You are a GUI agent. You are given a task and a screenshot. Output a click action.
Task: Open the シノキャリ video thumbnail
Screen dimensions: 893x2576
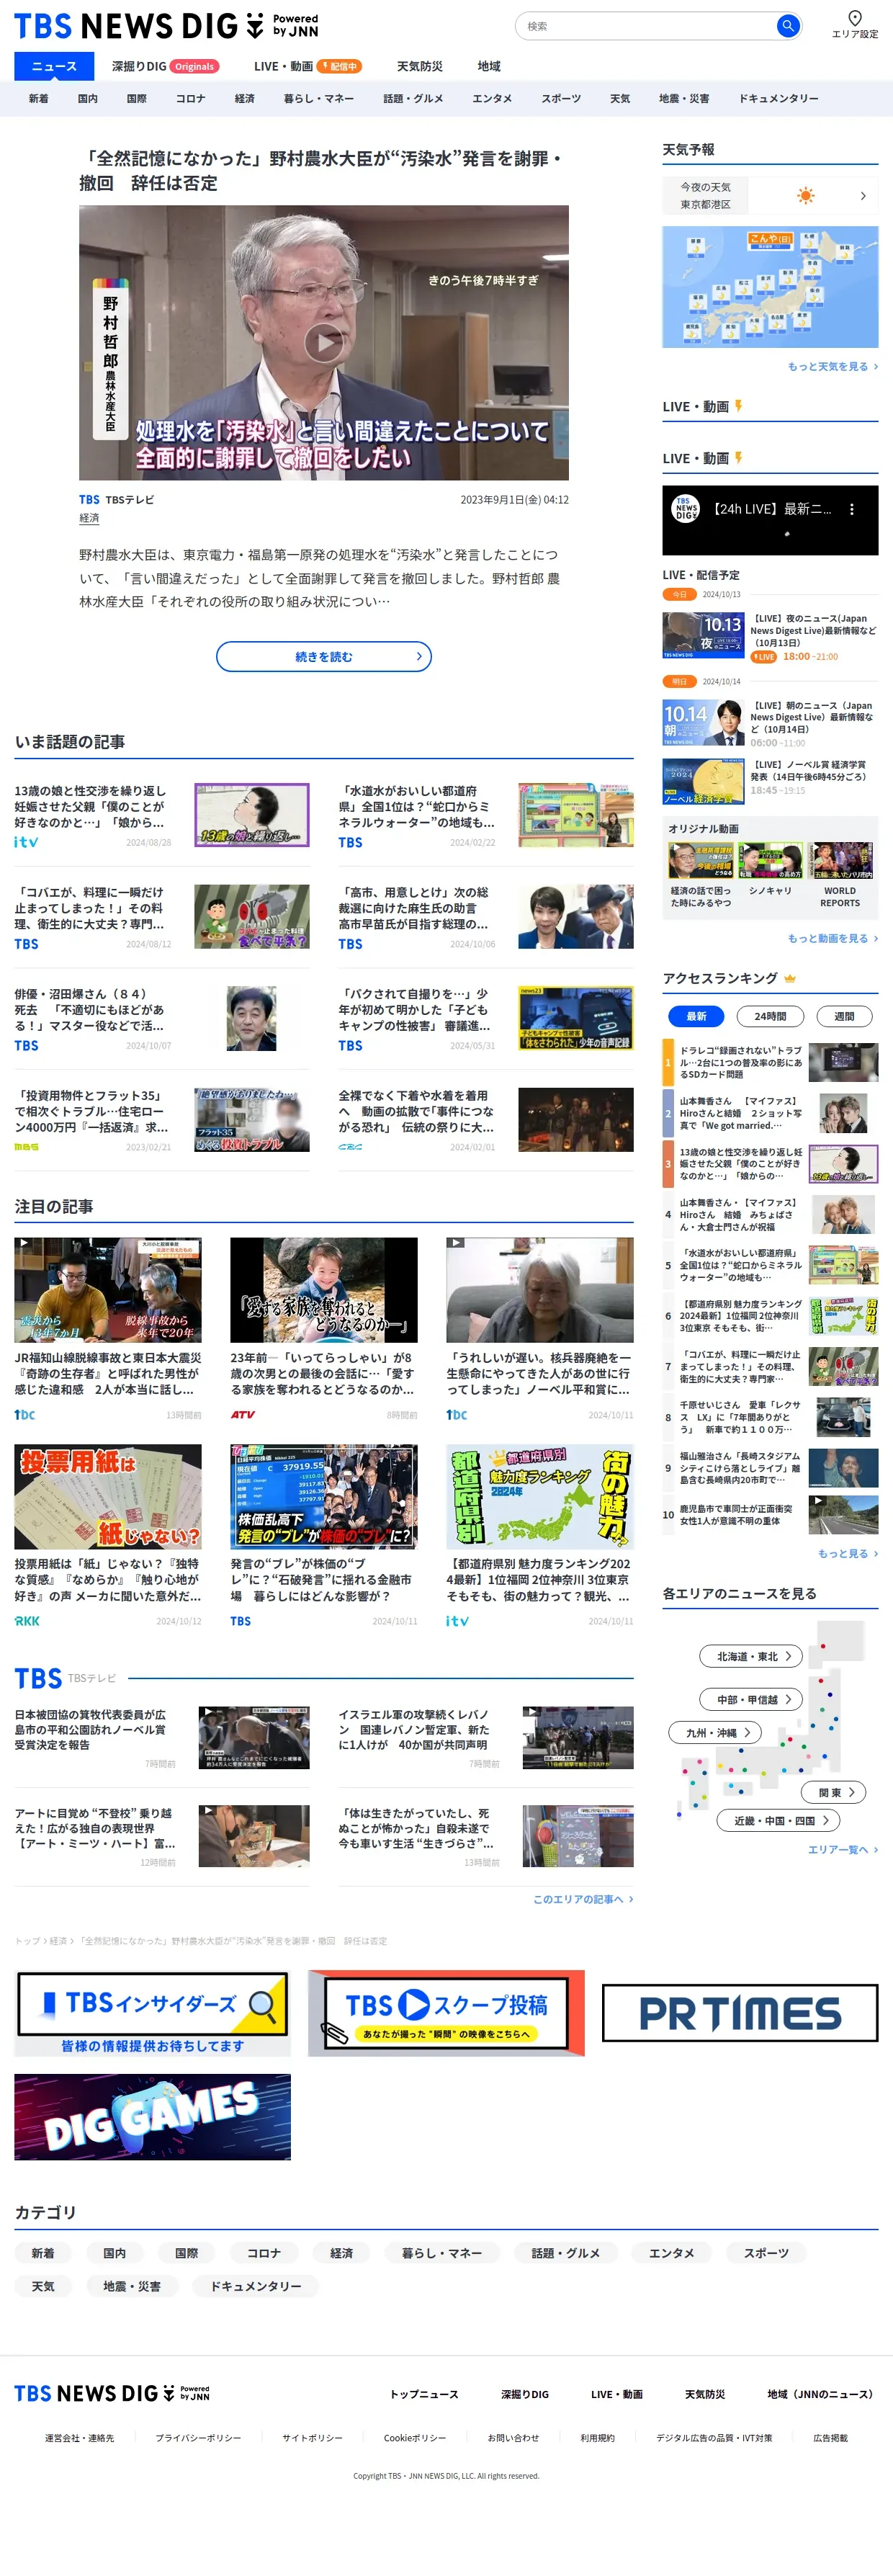(x=770, y=860)
